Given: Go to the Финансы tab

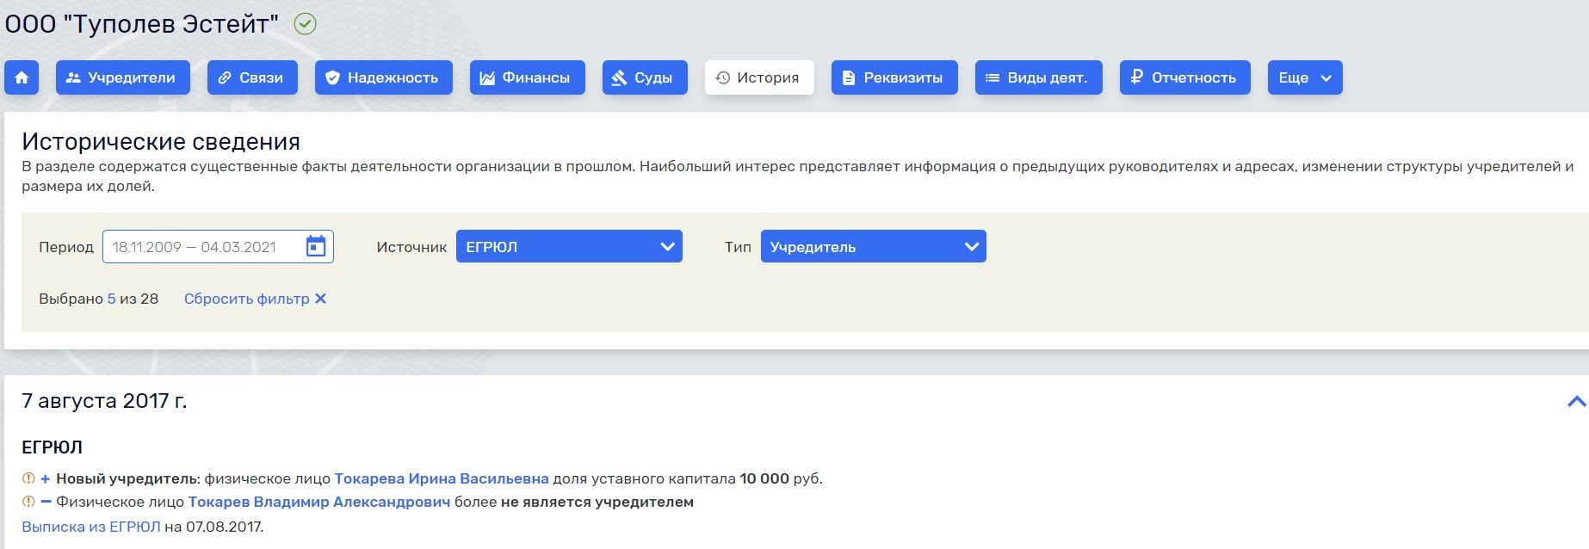Looking at the screenshot, I should [528, 77].
